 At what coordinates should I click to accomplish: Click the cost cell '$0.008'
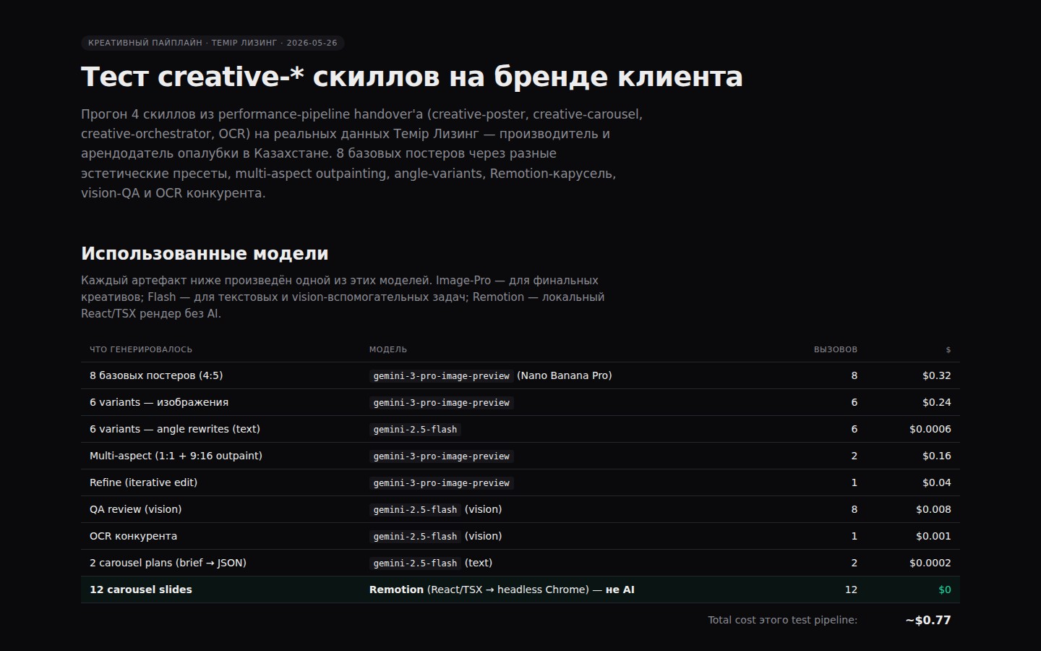click(933, 509)
